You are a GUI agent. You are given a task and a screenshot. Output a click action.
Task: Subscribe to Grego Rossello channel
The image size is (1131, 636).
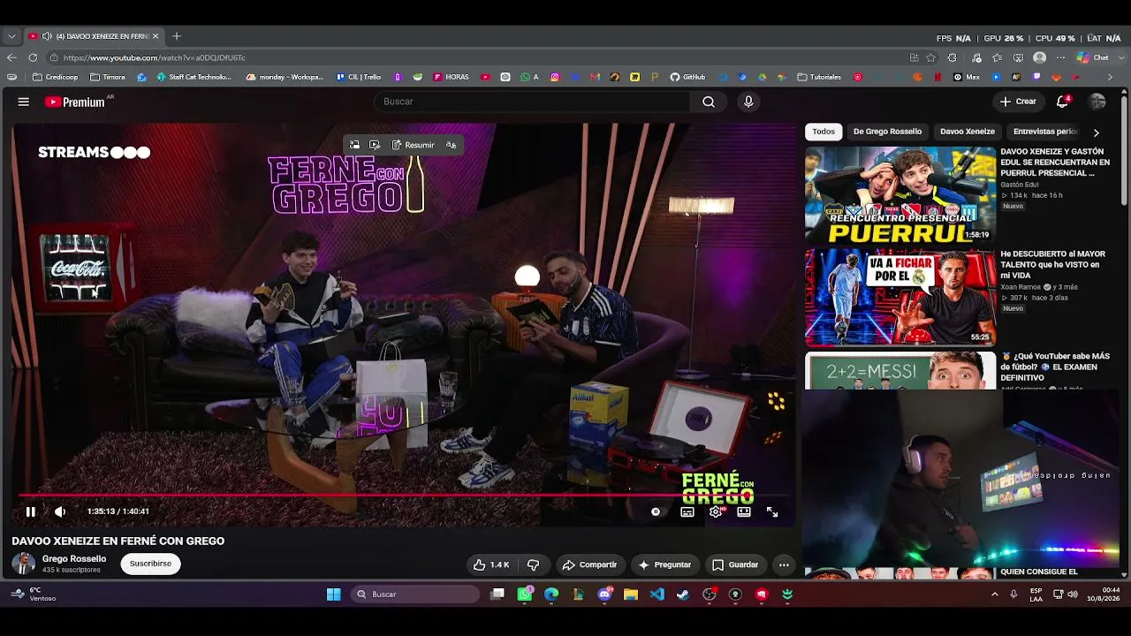150,564
